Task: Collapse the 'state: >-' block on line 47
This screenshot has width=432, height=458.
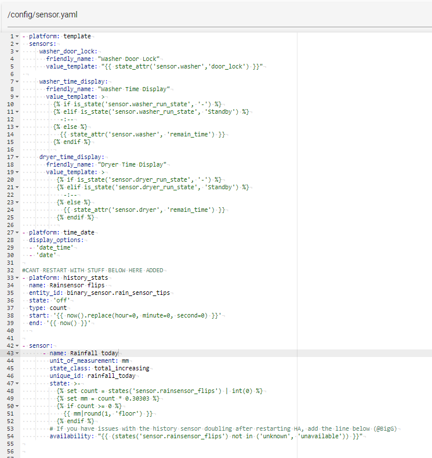Action: click(17, 383)
